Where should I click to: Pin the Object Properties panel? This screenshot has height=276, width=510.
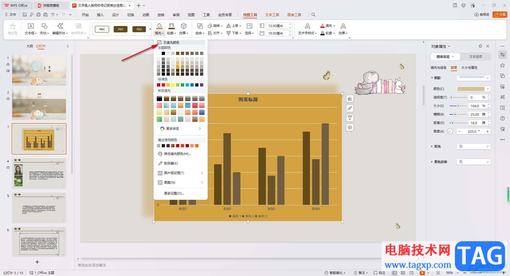click(x=480, y=46)
